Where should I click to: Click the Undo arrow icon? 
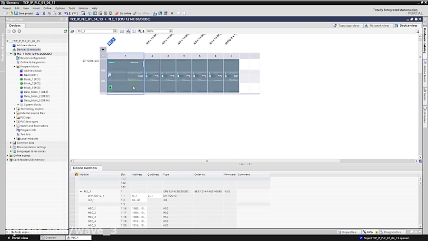click(x=66, y=13)
